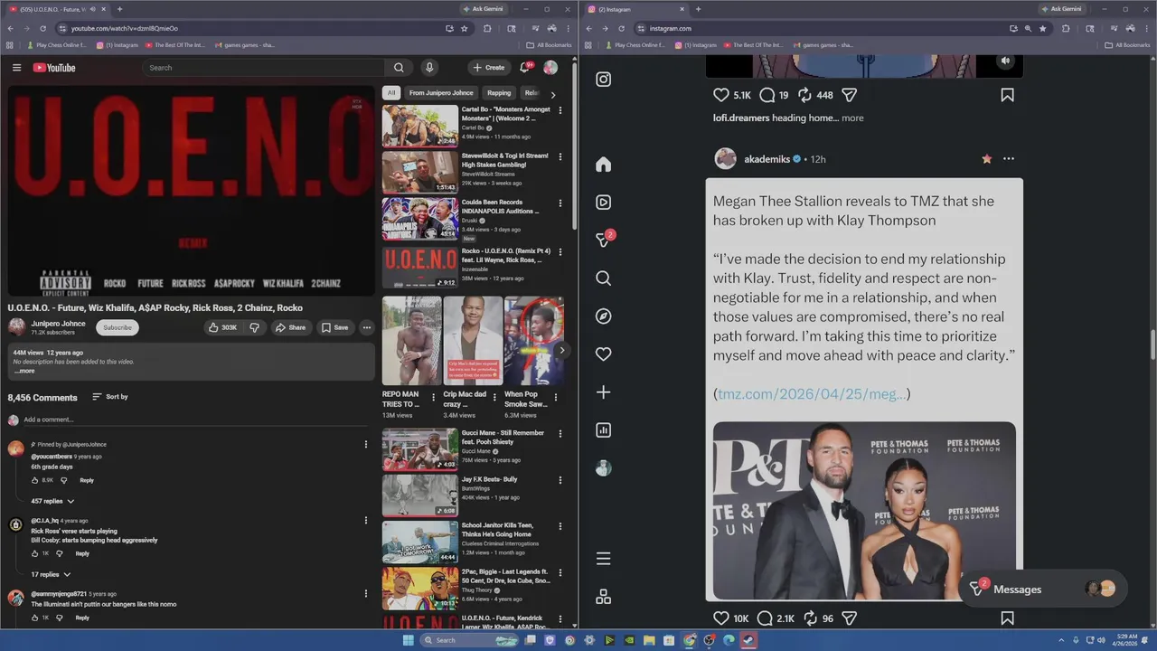Activate YouTube voice search microphone

click(429, 68)
